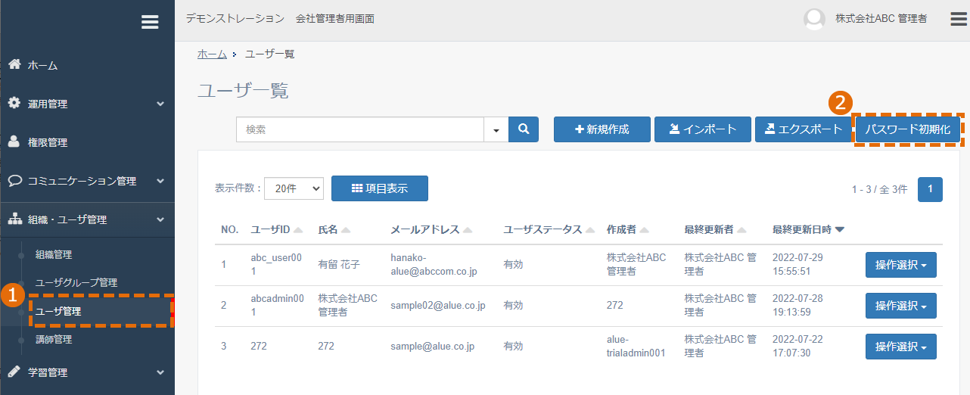Sort the ユーザID column
This screenshot has width=970, height=395.
[x=298, y=230]
